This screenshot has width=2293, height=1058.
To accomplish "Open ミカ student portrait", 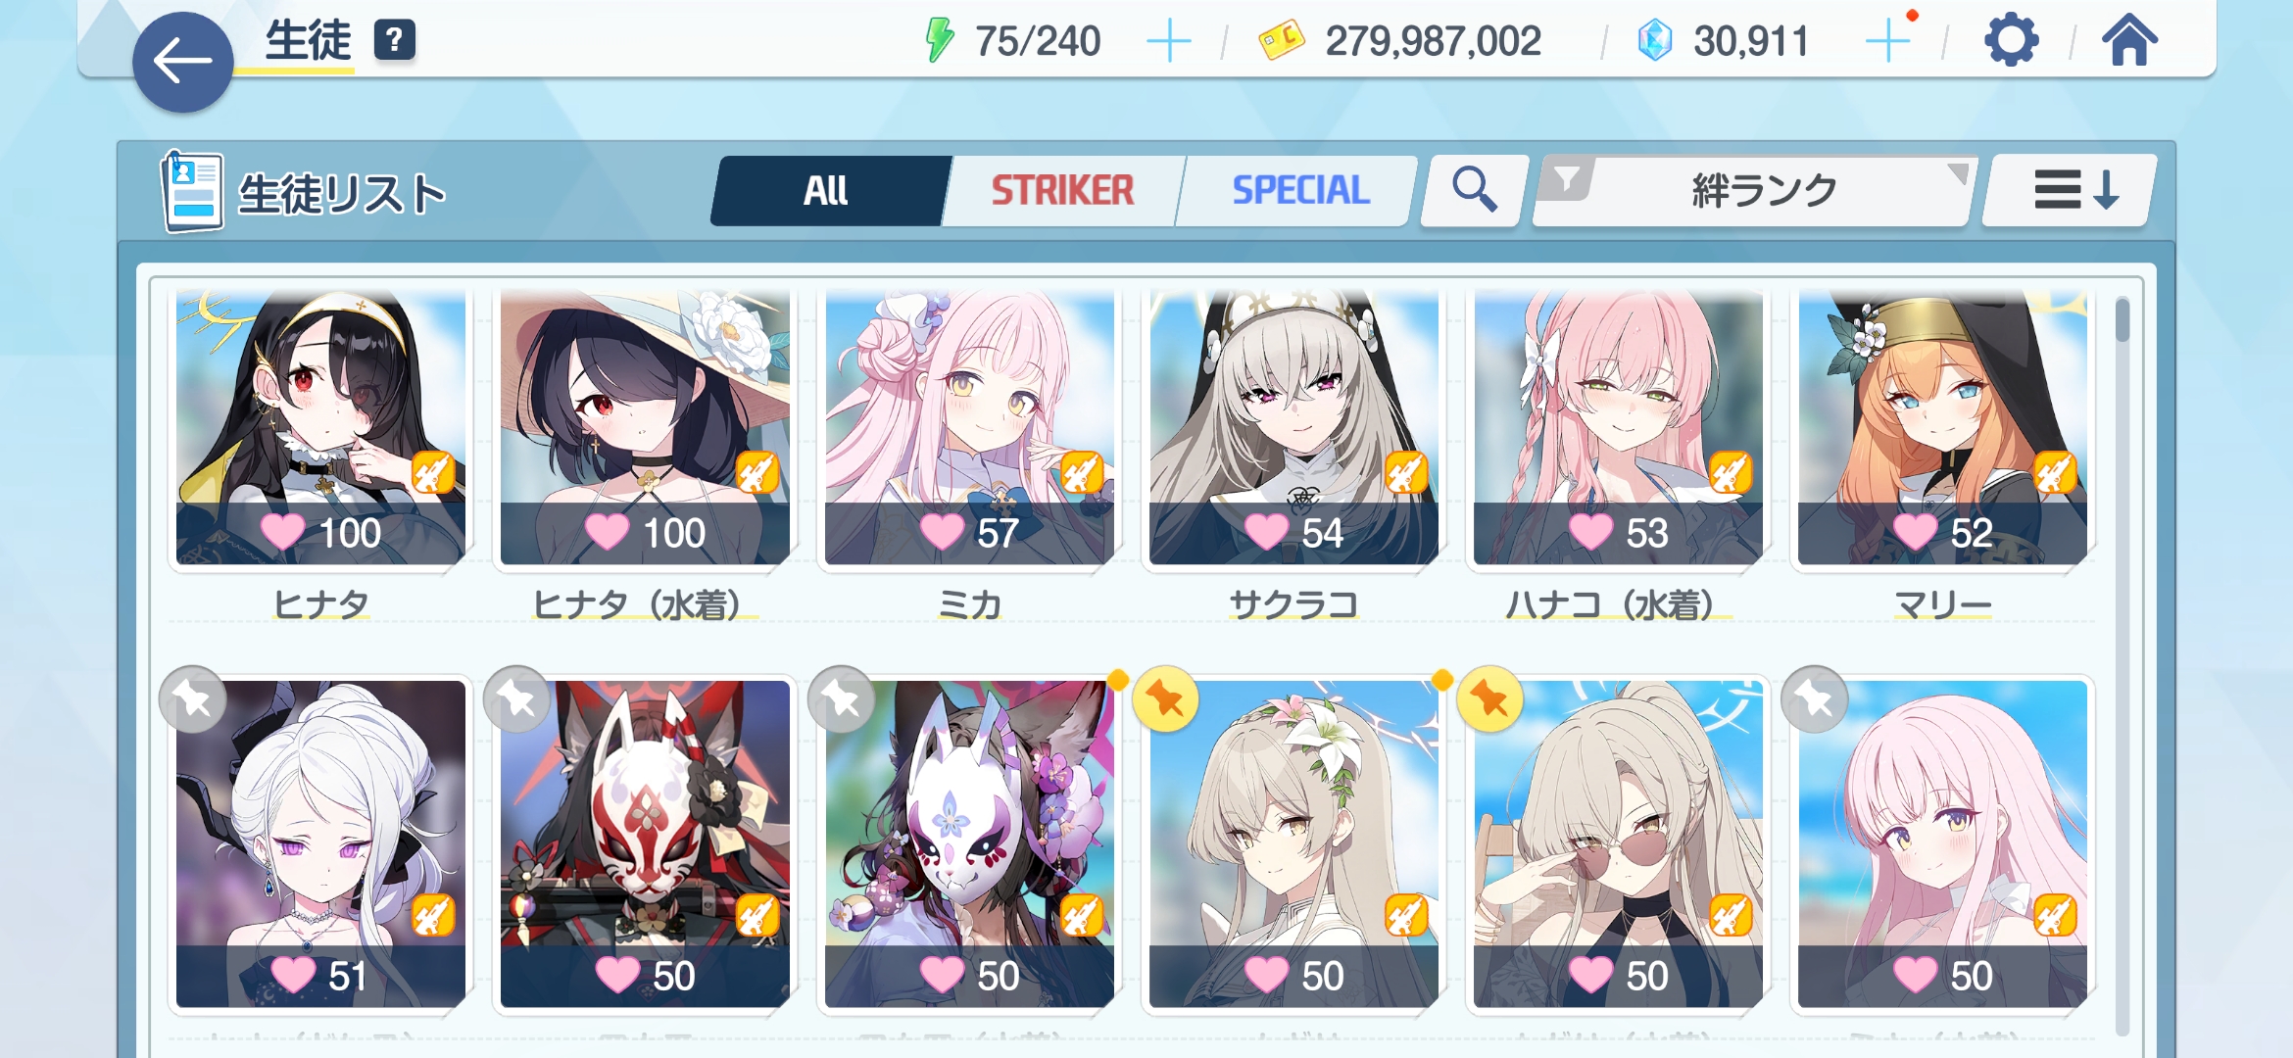I will (969, 428).
